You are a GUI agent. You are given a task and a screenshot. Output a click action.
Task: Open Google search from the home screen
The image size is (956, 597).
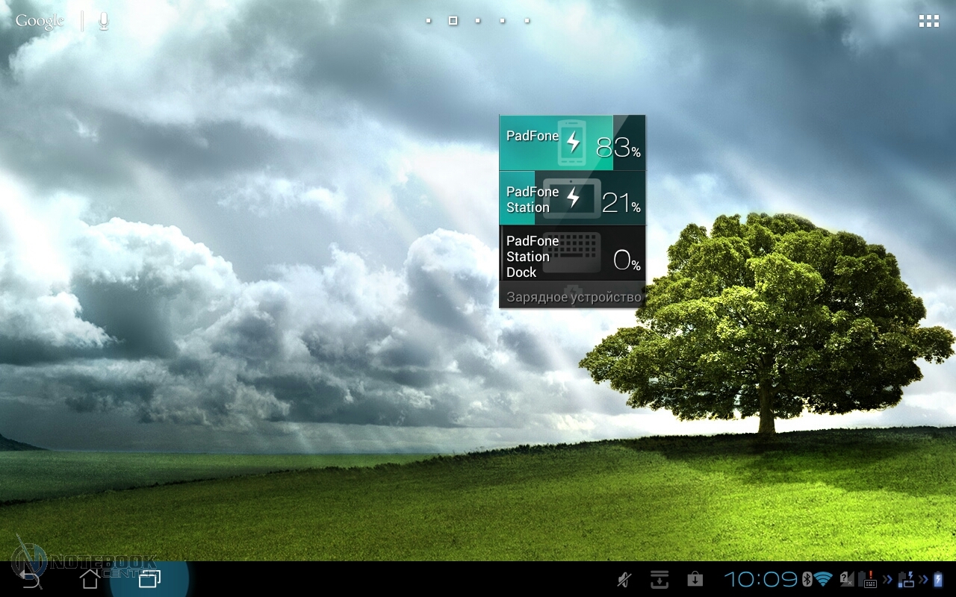pyautogui.click(x=40, y=21)
